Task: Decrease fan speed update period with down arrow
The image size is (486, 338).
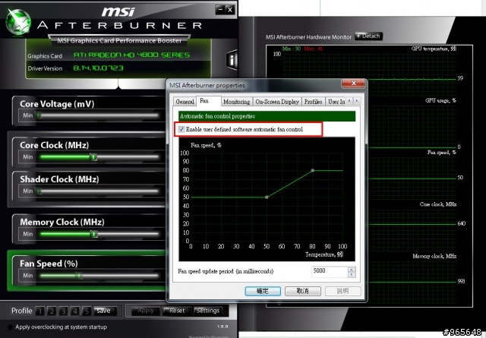Action: [x=352, y=274]
